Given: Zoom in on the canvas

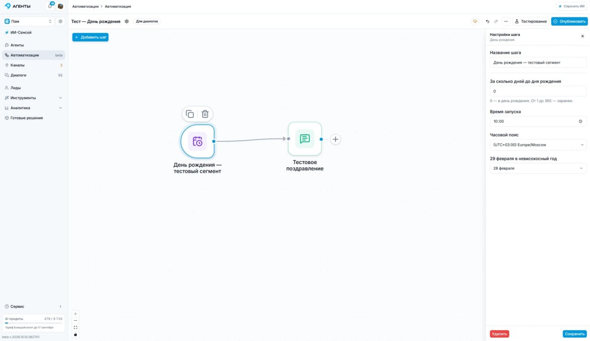Looking at the screenshot, I should pyautogui.click(x=76, y=314).
